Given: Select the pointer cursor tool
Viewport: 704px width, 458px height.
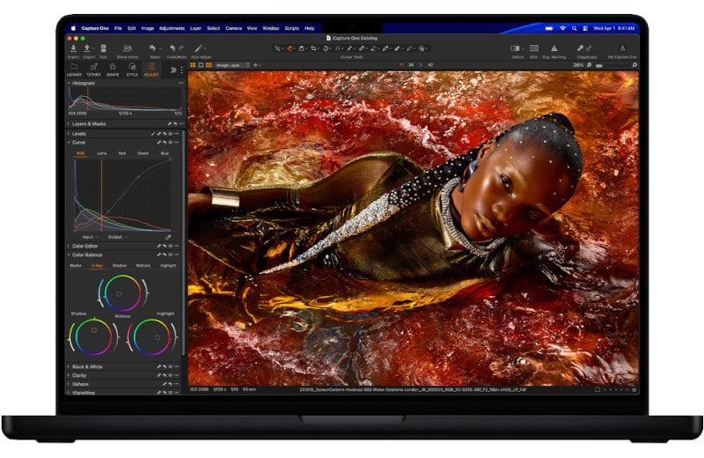Looking at the screenshot, I should click(x=277, y=48).
